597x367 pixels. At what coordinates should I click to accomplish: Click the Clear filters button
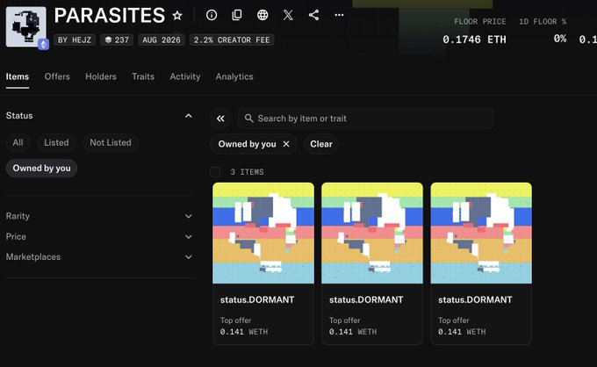pos(321,144)
